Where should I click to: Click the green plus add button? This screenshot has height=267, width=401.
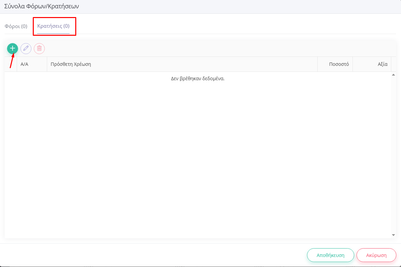[x=12, y=48]
